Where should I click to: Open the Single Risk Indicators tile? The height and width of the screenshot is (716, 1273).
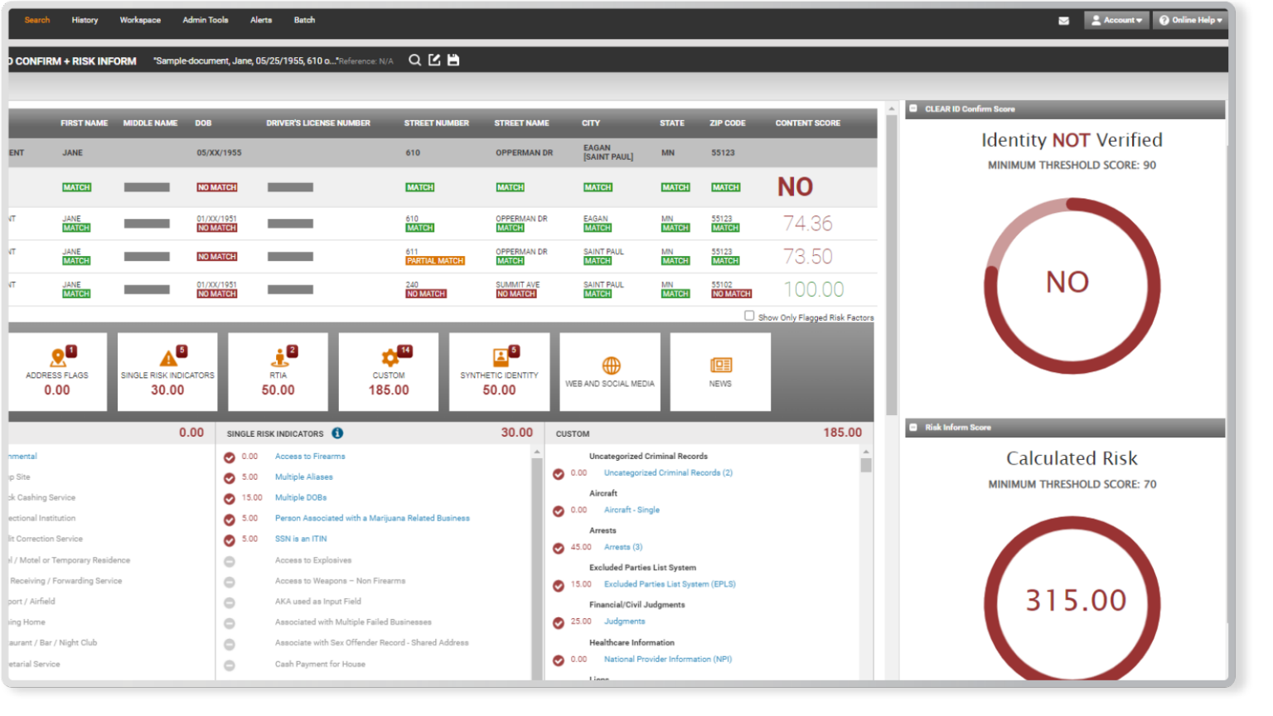pyautogui.click(x=167, y=372)
